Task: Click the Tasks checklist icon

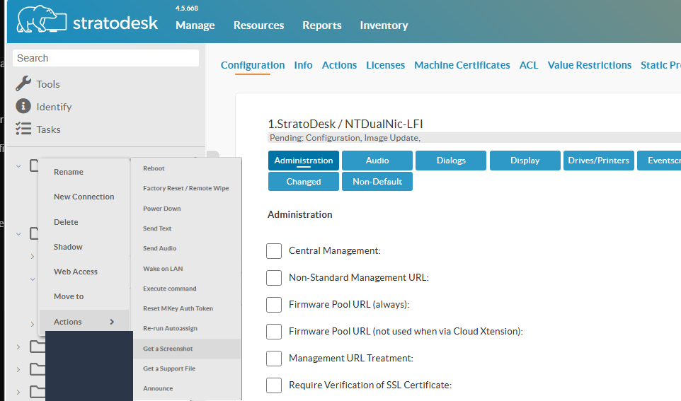Action: pos(23,129)
